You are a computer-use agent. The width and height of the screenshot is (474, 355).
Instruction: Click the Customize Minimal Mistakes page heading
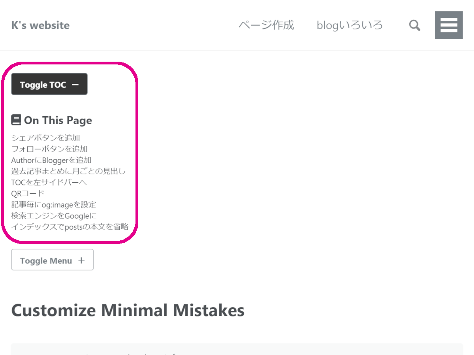point(128,310)
